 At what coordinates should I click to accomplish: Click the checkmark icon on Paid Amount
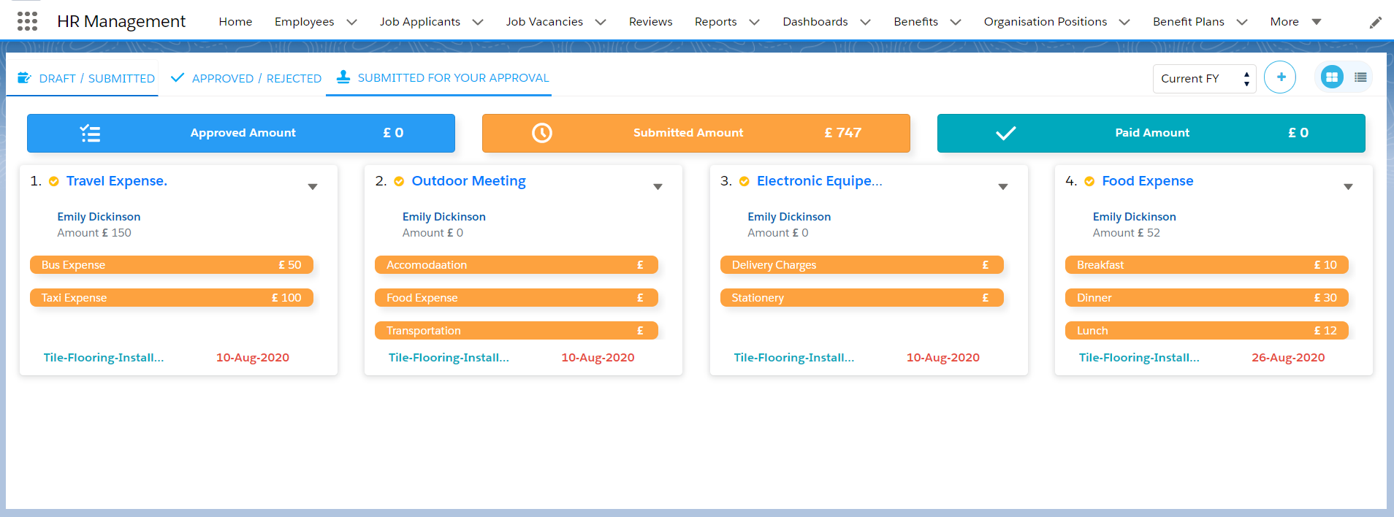coord(1005,133)
